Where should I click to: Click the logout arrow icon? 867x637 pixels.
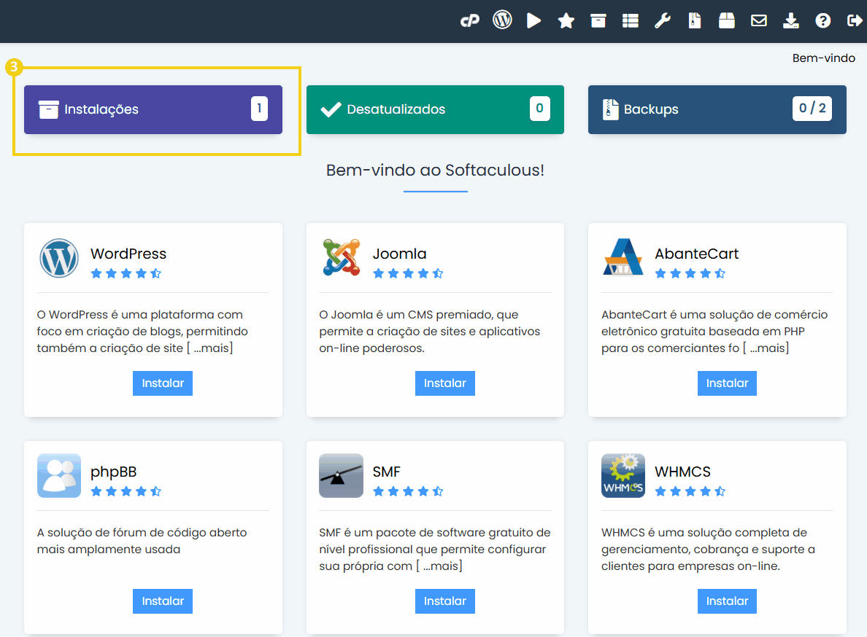[x=855, y=21]
